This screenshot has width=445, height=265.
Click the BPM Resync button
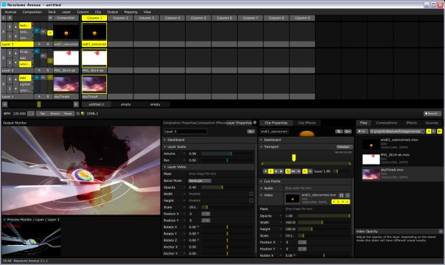55,114
